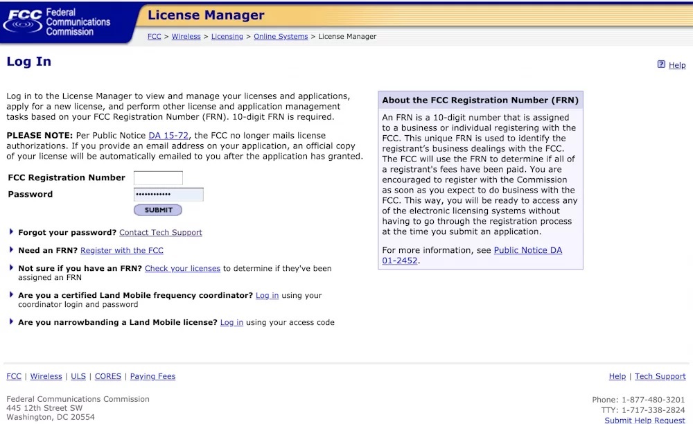
Task: Click Tech Support in the footer
Action: [x=660, y=377]
